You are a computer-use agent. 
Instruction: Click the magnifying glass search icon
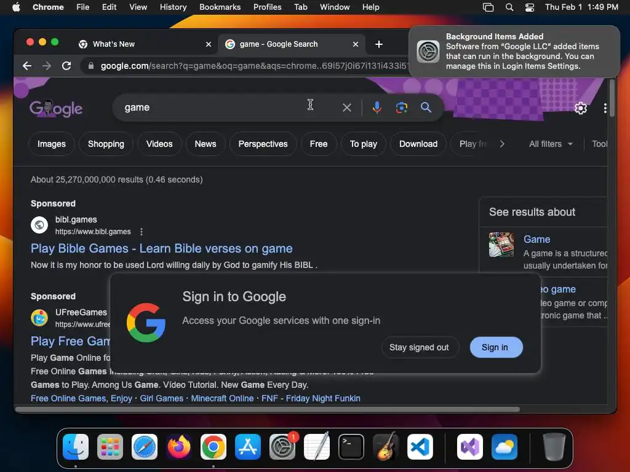pos(426,108)
